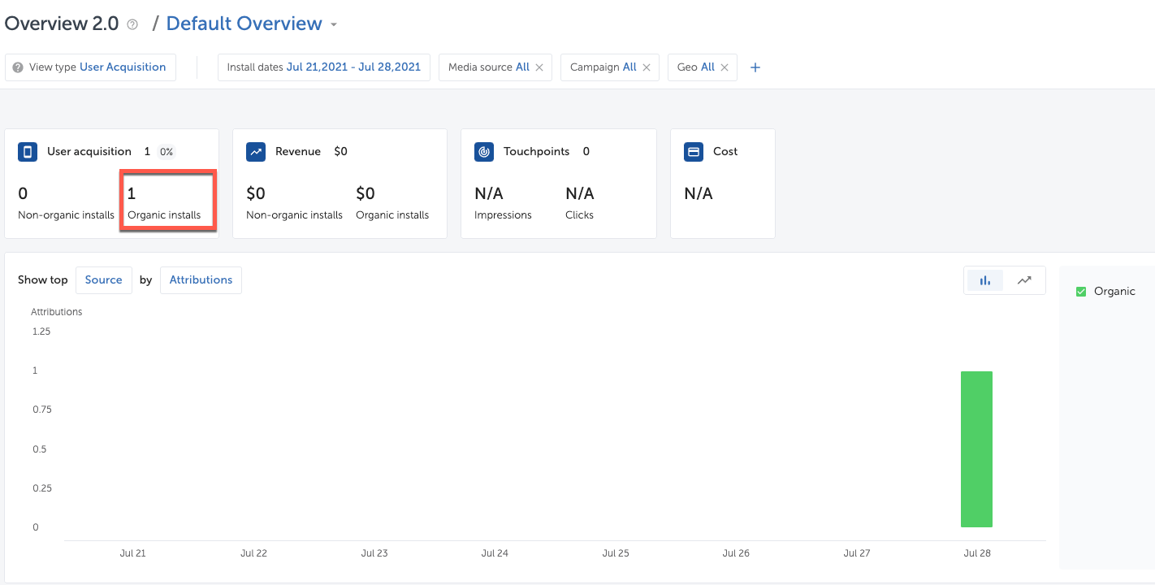Click the Organic installs count
The image size is (1155, 585).
[x=132, y=193]
